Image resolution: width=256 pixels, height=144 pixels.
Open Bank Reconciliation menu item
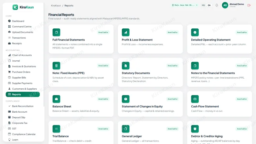[23, 106]
